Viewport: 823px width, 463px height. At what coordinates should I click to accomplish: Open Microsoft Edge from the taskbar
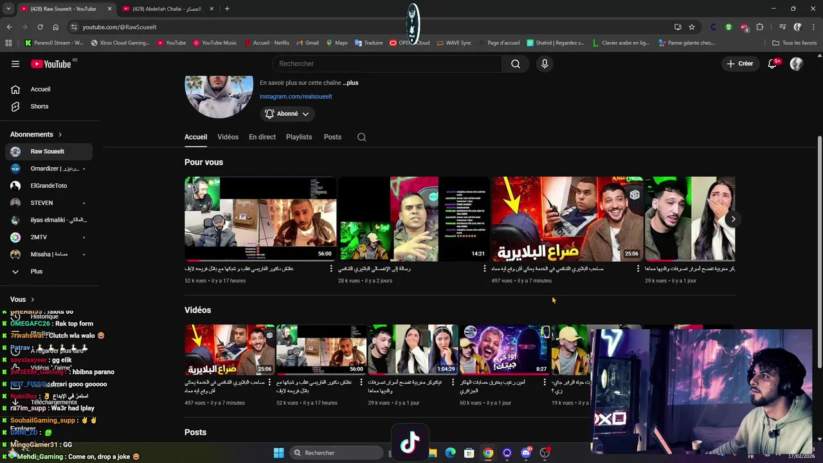point(451,453)
